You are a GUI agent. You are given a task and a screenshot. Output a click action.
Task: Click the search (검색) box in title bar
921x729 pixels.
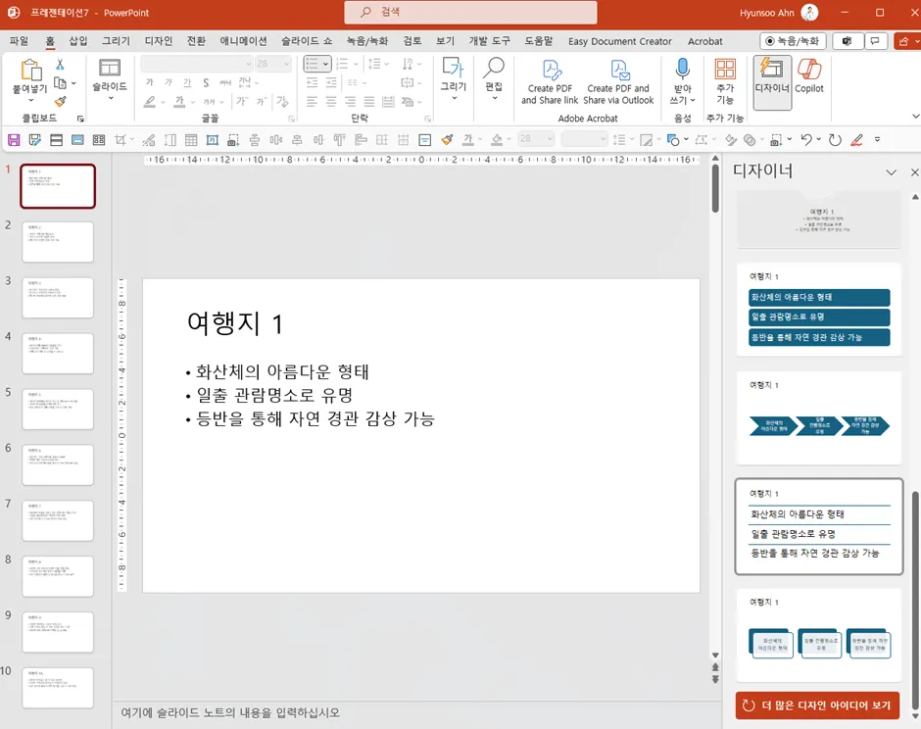[x=470, y=13]
